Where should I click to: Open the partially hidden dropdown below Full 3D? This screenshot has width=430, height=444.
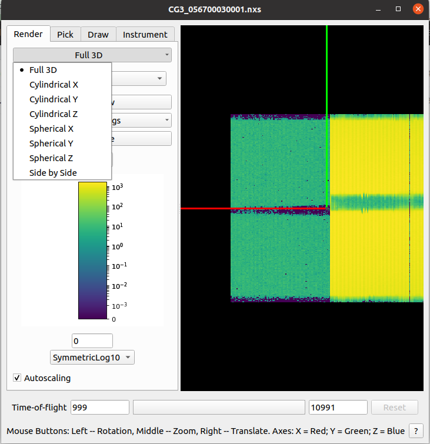[x=139, y=78]
